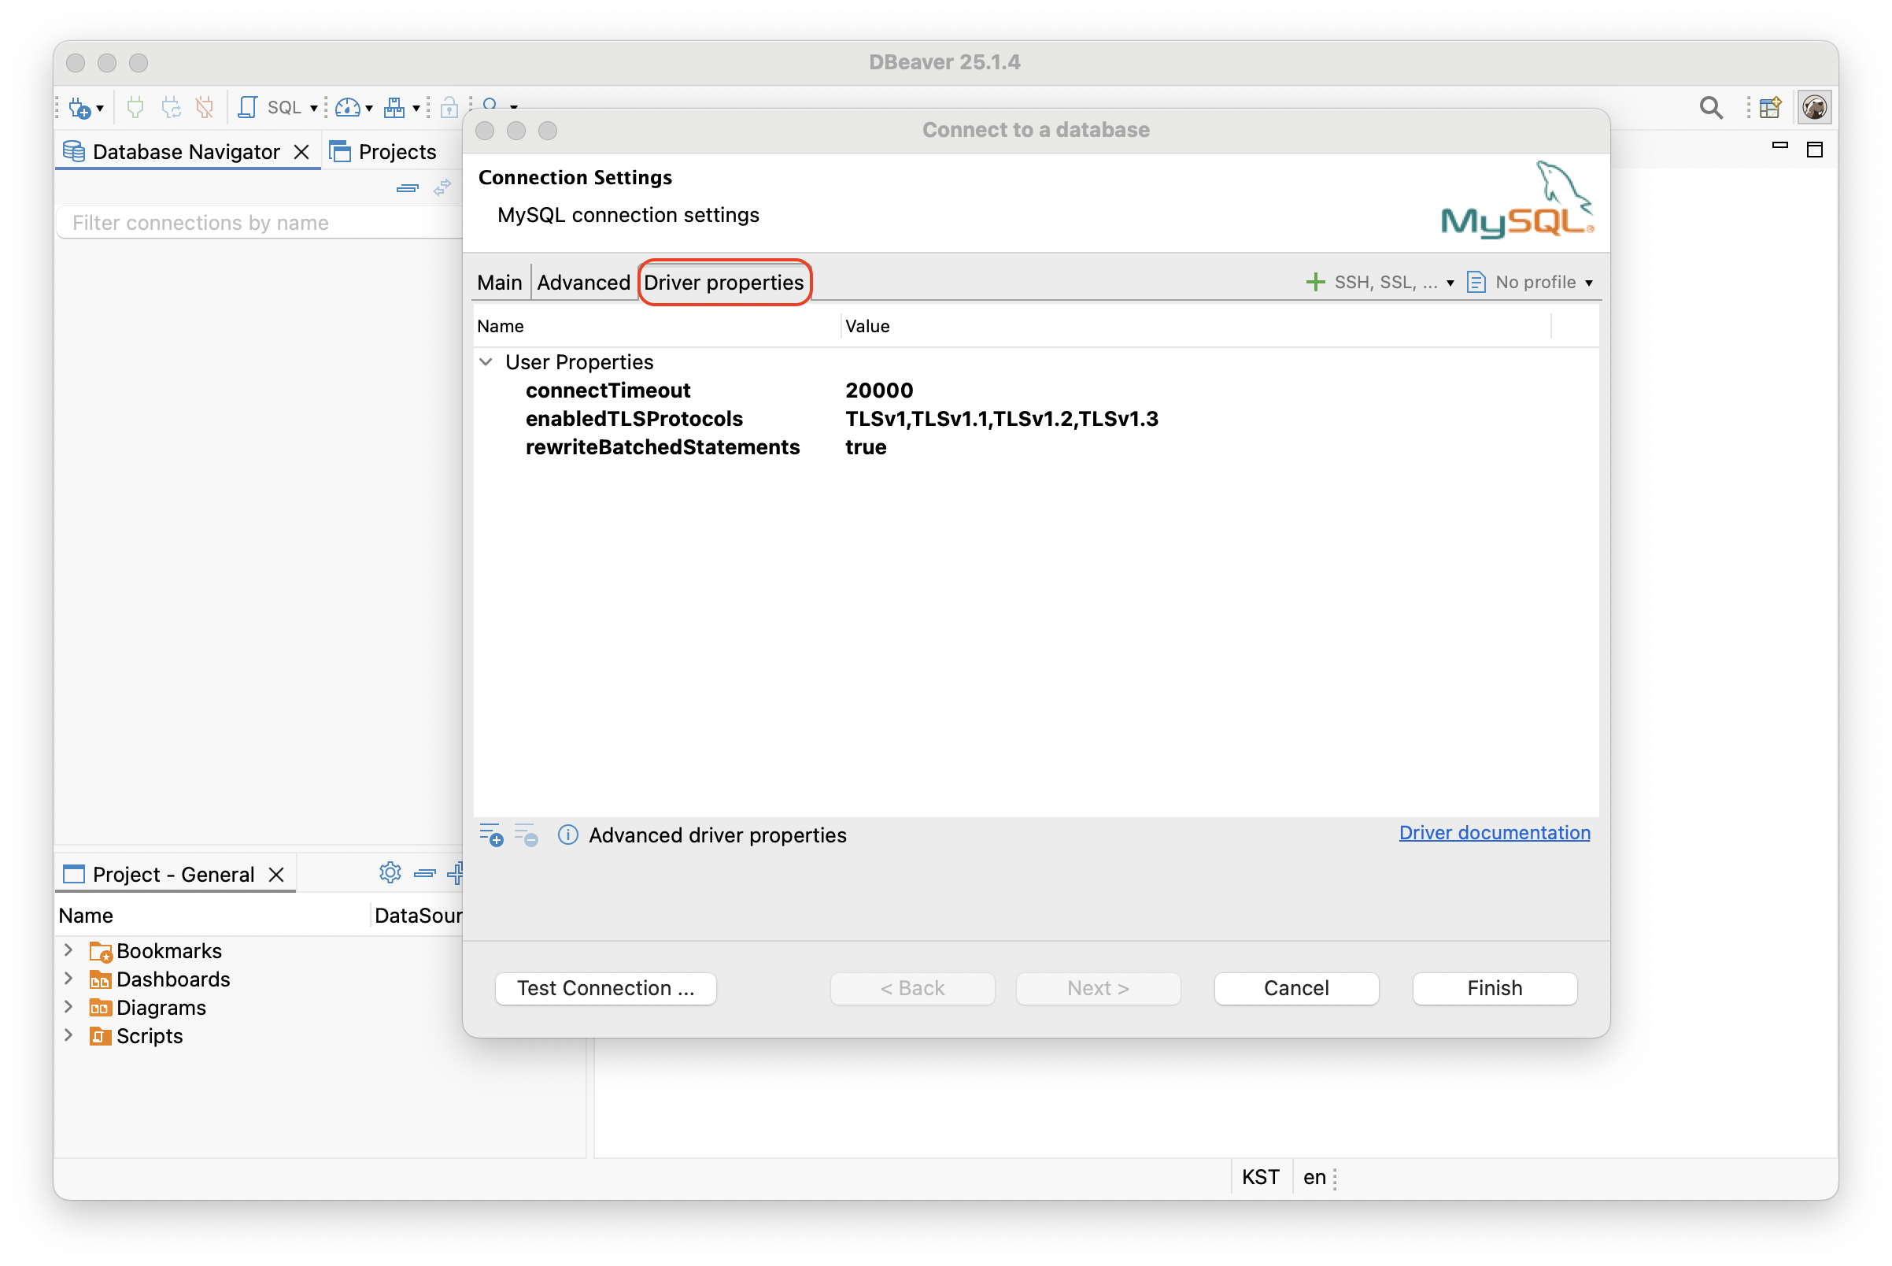
Task: Click the Collapse All icon in Database Navigator
Action: [x=408, y=188]
